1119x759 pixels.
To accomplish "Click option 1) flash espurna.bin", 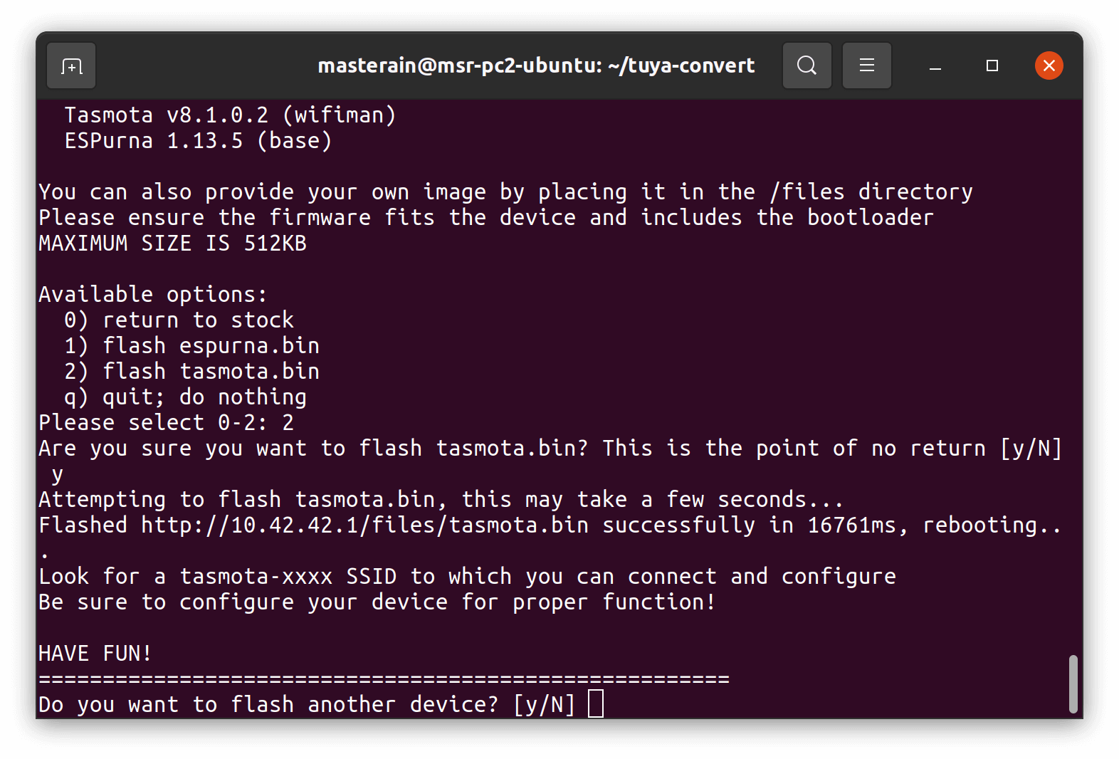I will tap(191, 346).
